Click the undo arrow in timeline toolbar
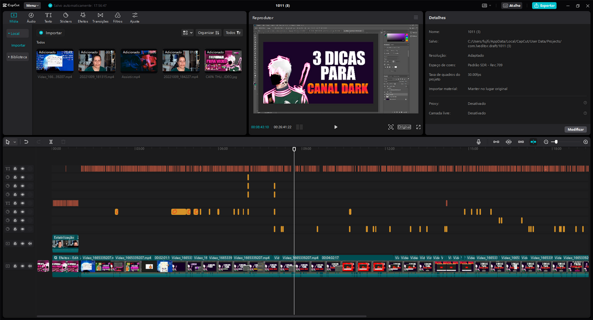The width and height of the screenshot is (593, 320). pos(26,142)
